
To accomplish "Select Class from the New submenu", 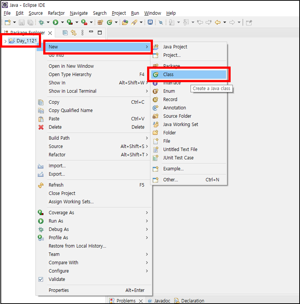I will [189, 75].
